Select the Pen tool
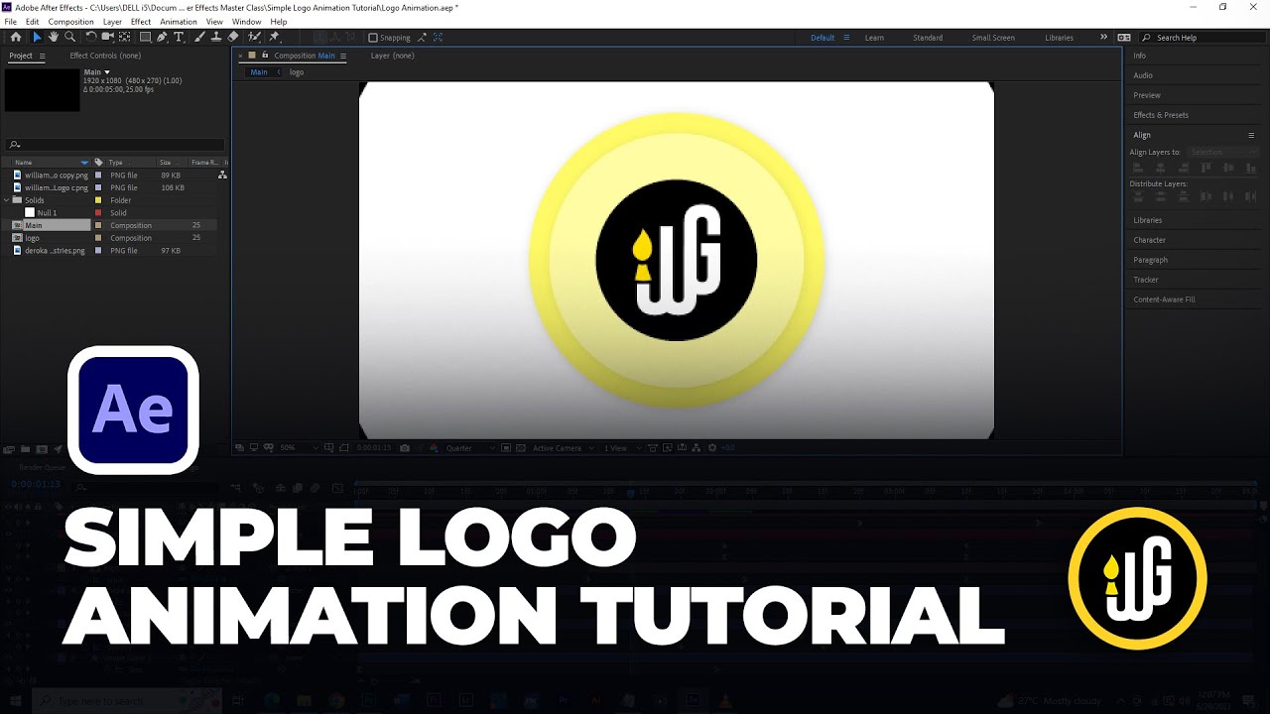This screenshot has width=1270, height=714. point(163,37)
